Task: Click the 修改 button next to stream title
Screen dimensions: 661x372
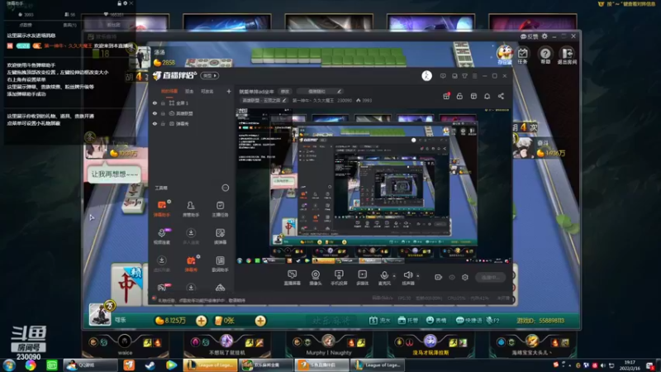Action: pyautogui.click(x=285, y=91)
